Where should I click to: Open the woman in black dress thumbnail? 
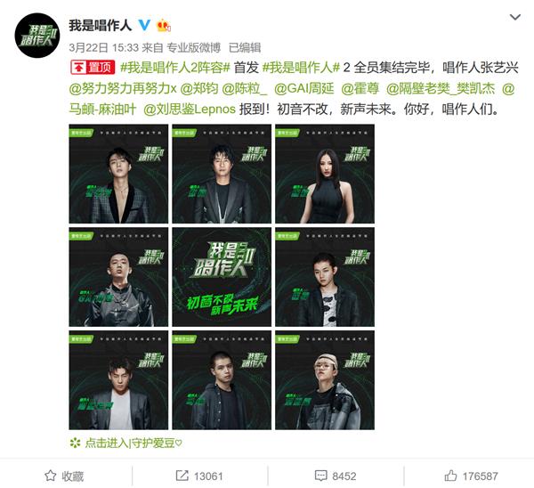click(x=325, y=174)
